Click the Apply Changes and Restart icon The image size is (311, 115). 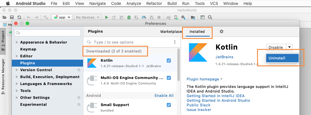pos(114,18)
